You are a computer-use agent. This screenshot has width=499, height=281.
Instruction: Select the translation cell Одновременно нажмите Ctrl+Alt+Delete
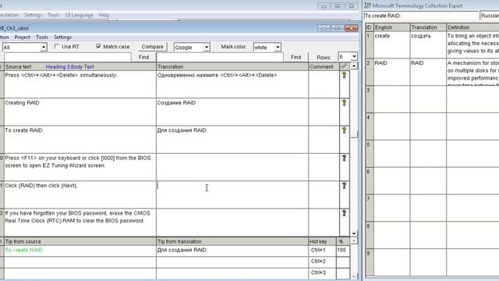point(232,84)
